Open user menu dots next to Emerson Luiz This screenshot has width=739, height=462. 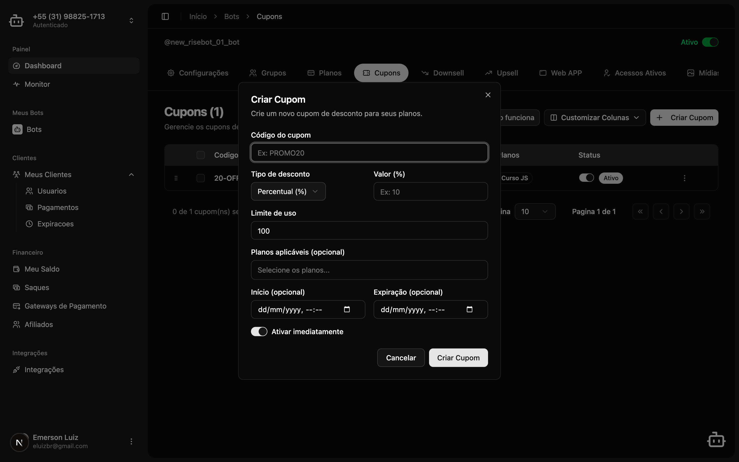(x=131, y=441)
